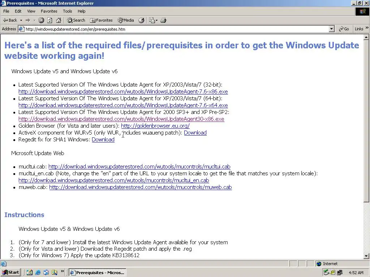The width and height of the screenshot is (370, 277).
Task: Expand the Quick Launch overflow chevron
Action: (62, 271)
